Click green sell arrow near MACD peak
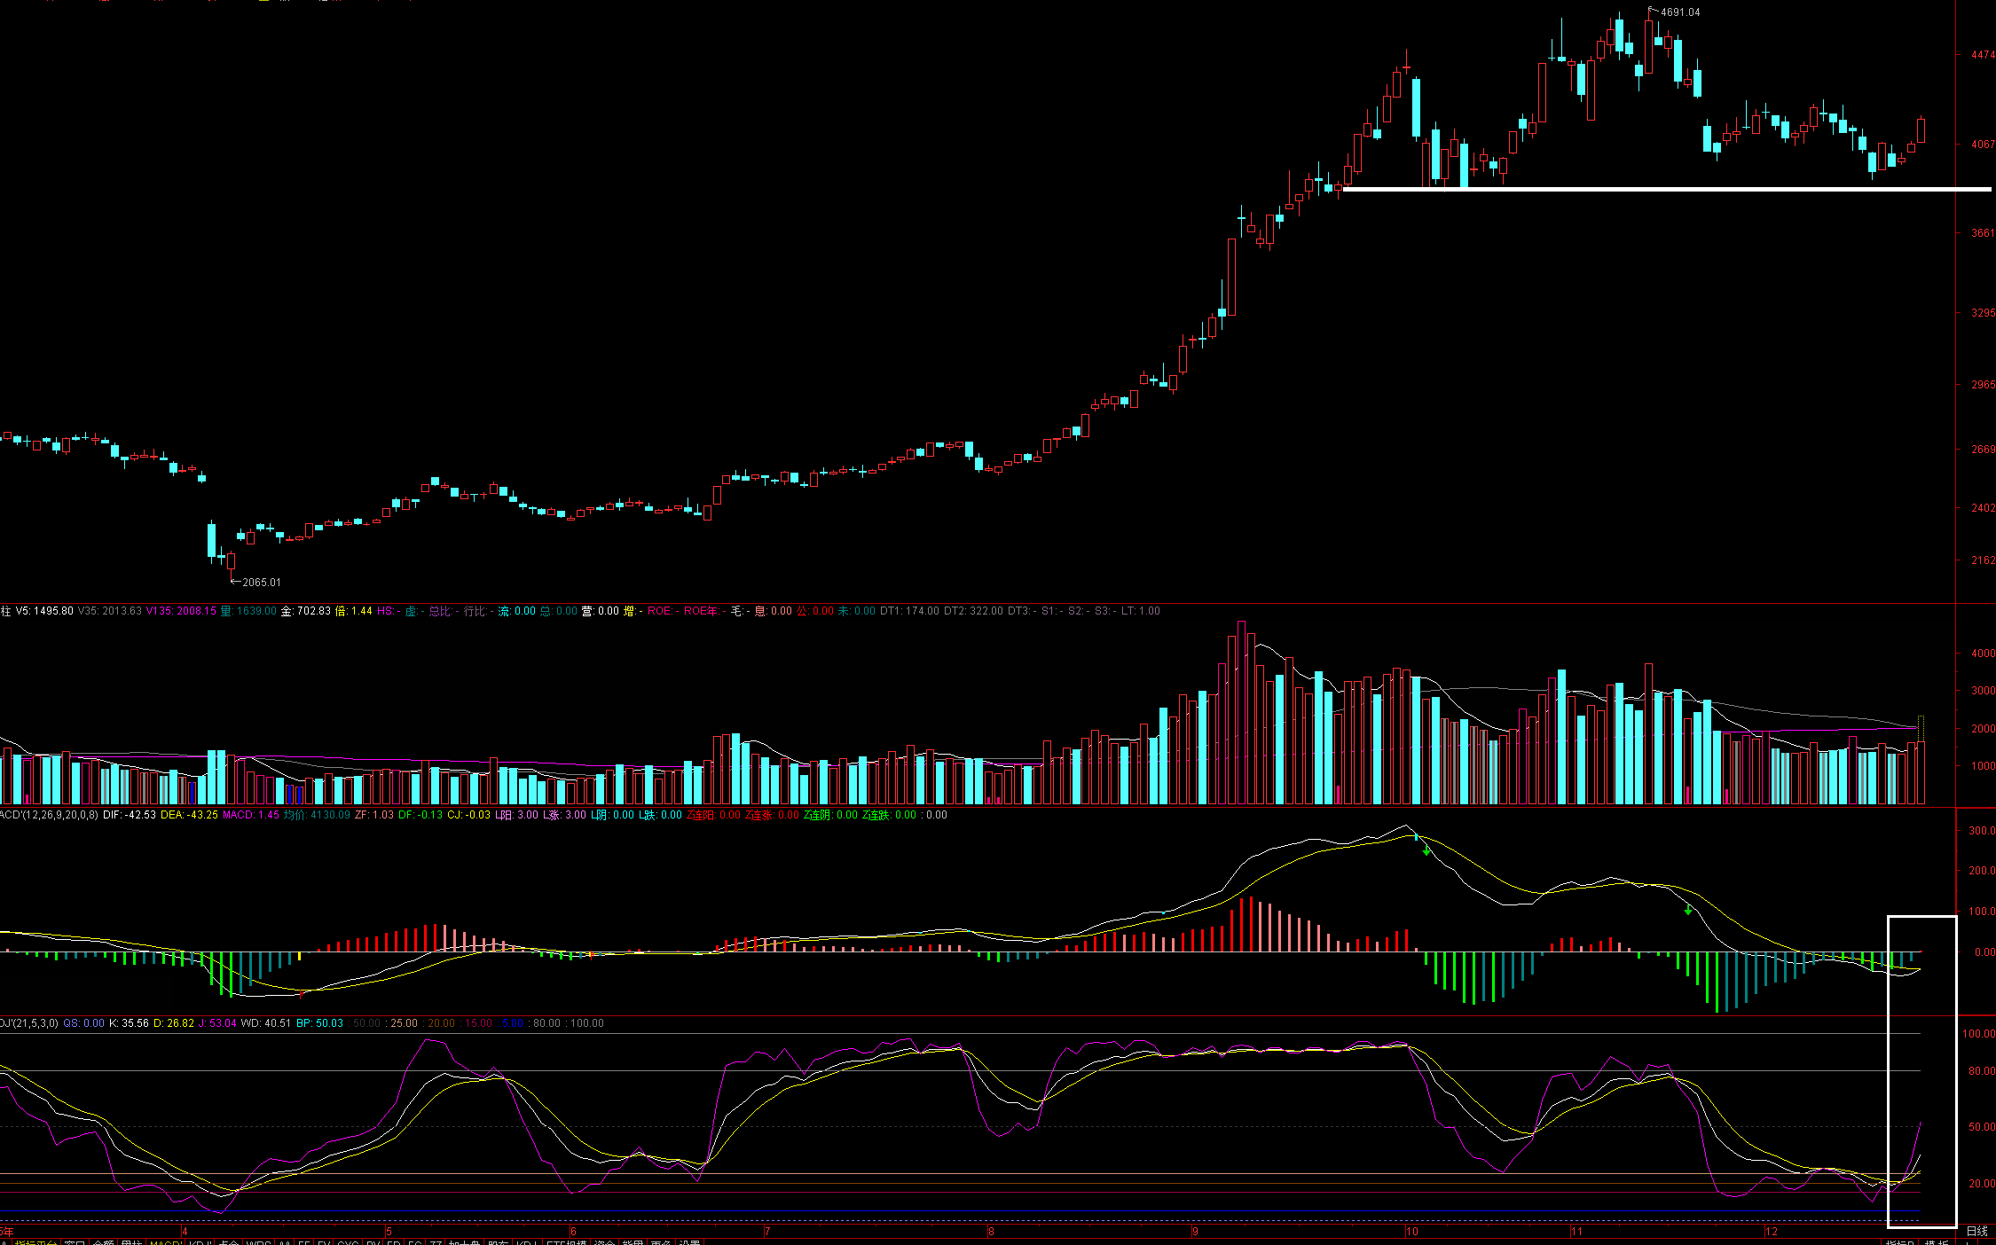Viewport: 1996px width, 1245px height. pyautogui.click(x=1426, y=851)
